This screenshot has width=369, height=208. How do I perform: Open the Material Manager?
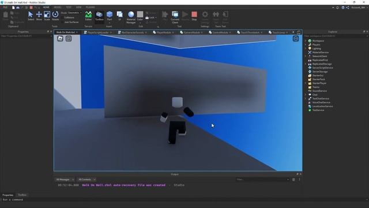point(131,17)
